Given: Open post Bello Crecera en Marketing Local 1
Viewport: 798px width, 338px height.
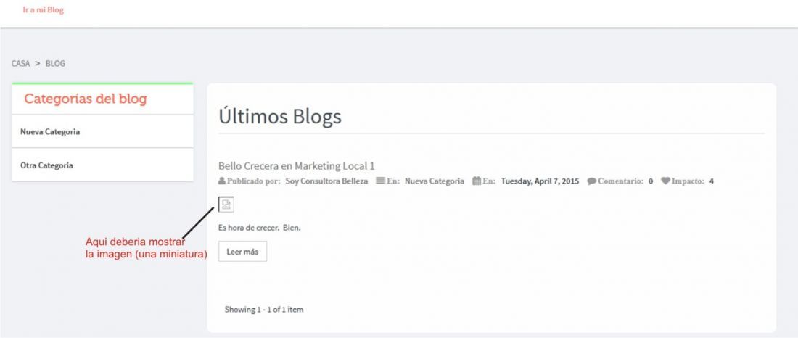Looking at the screenshot, I should point(296,166).
